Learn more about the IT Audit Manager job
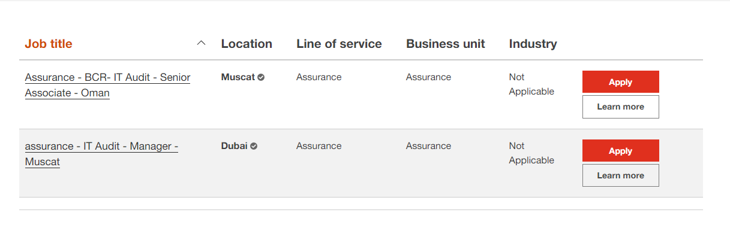730x249 pixels. click(x=621, y=175)
